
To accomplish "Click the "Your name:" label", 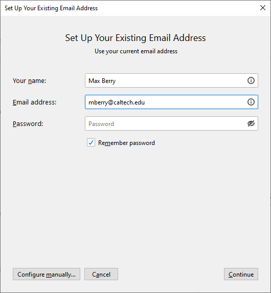I will click(29, 81).
